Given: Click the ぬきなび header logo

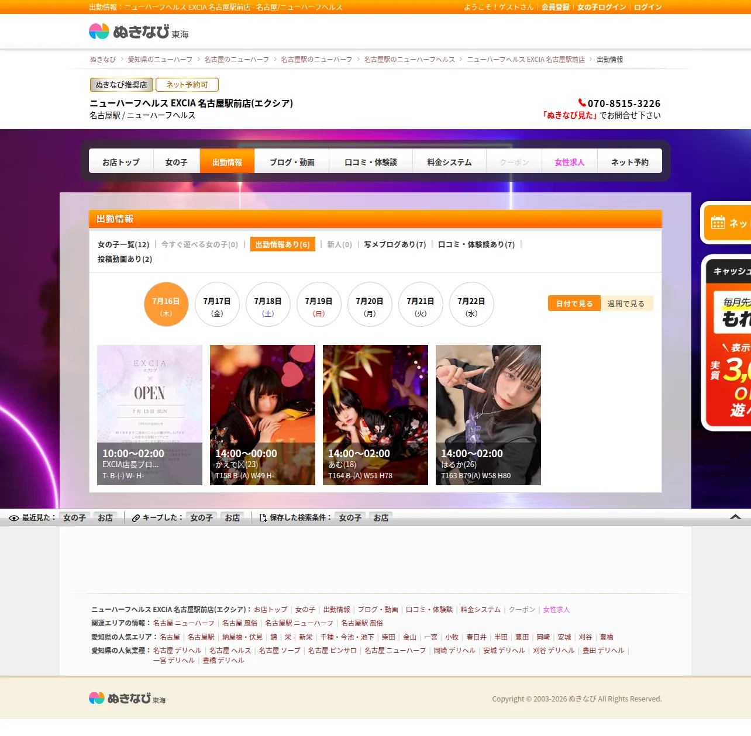Looking at the screenshot, I should coord(139,32).
